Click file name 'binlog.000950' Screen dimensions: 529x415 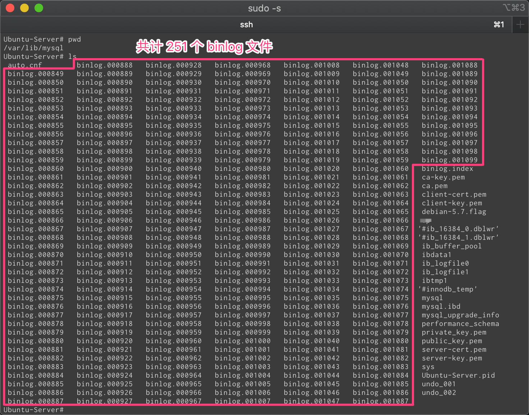174,255
